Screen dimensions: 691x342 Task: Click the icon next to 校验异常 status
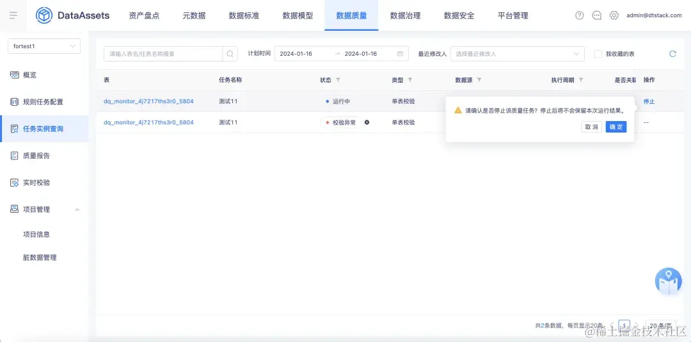coord(367,122)
